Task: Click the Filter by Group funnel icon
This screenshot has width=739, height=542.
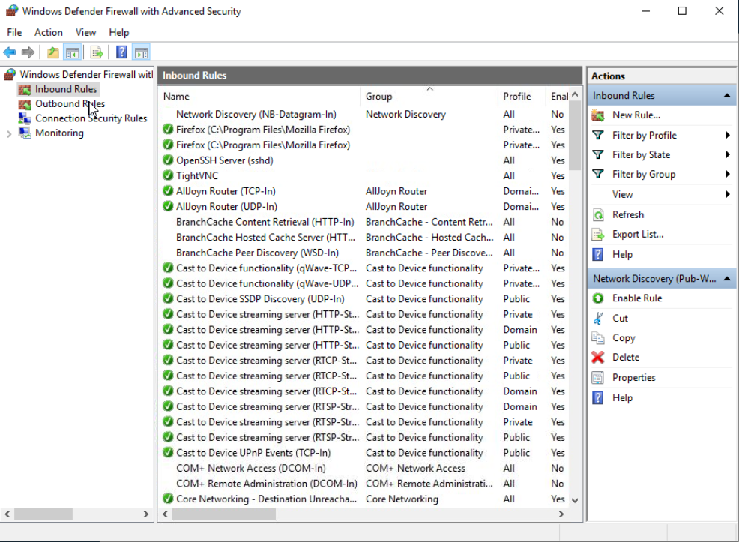Action: 598,175
